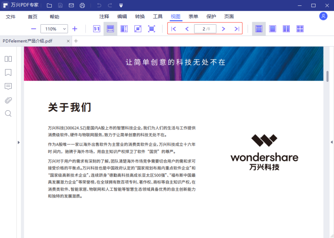334x238 pixels.
Task: Click the 万兴PDF专家 app logo
Action: pos(5,5)
